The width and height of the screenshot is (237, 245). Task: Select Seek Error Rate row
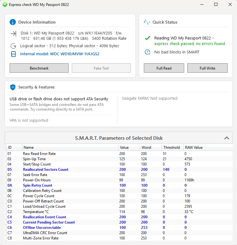pyautogui.click(x=120, y=175)
